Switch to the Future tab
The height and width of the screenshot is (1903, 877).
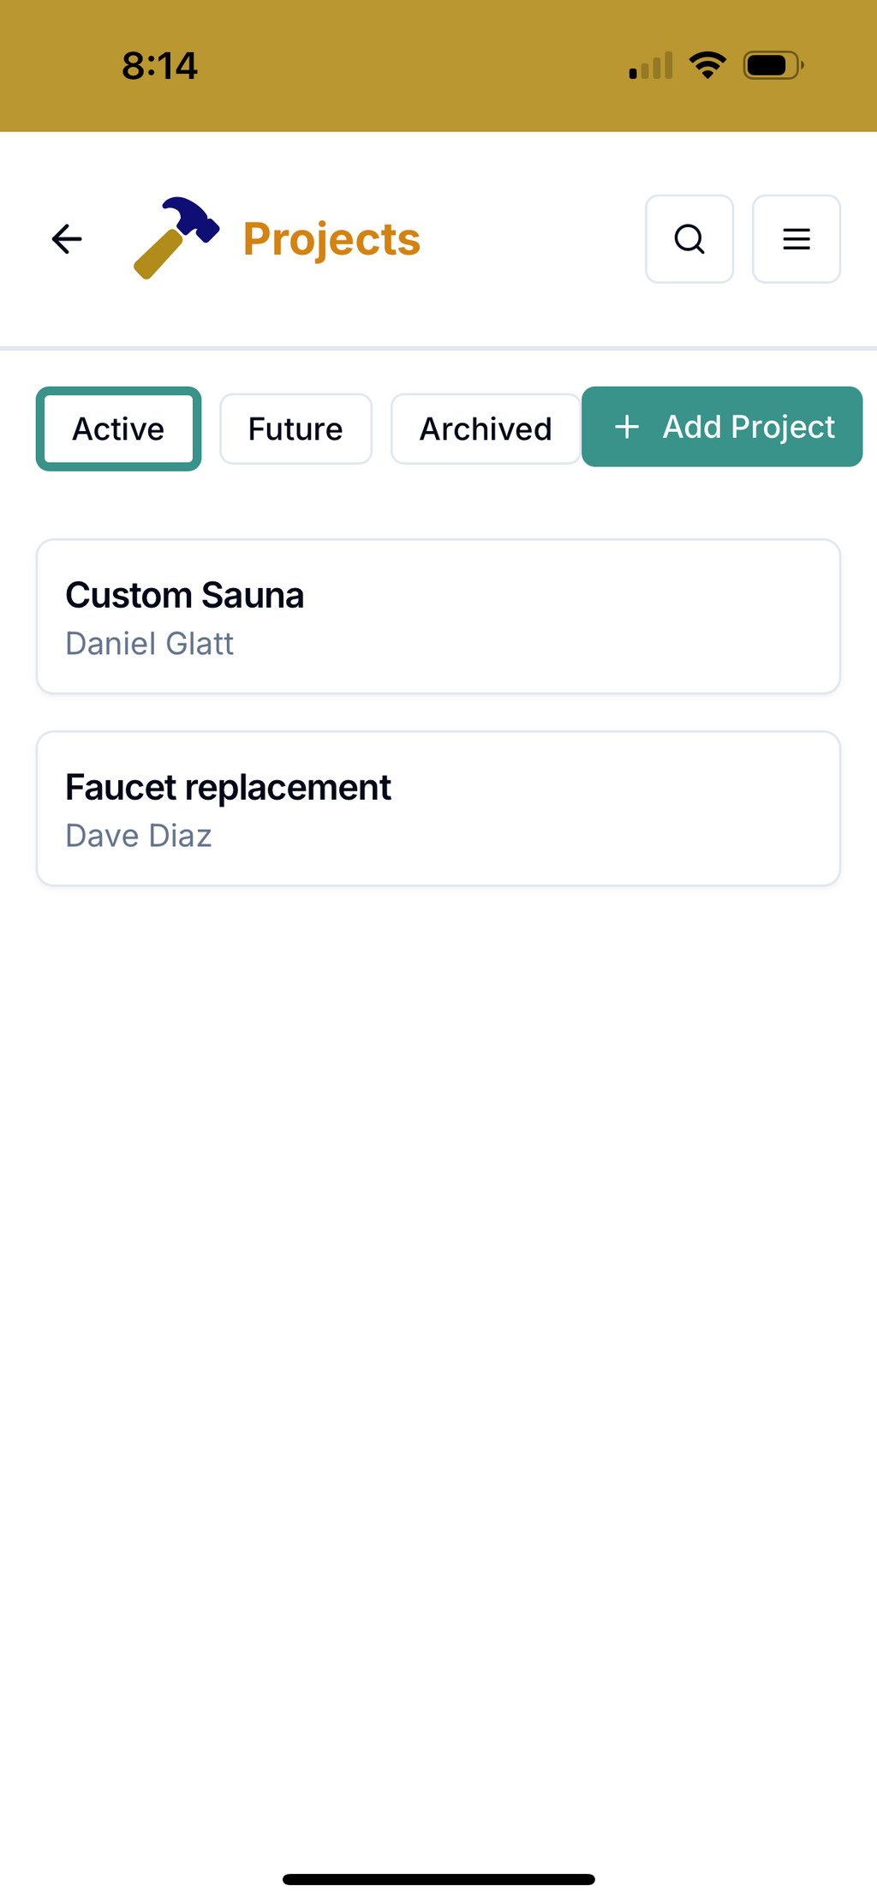pos(295,429)
